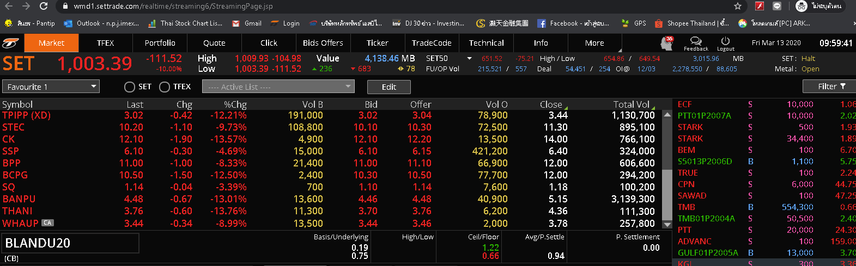Switch to the Market tab
856x266 pixels.
pyautogui.click(x=51, y=43)
